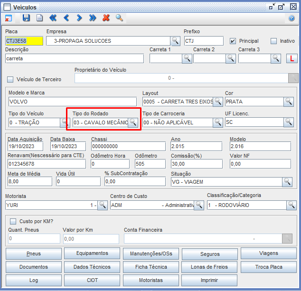Toggle the Principal checkbox

point(233,41)
